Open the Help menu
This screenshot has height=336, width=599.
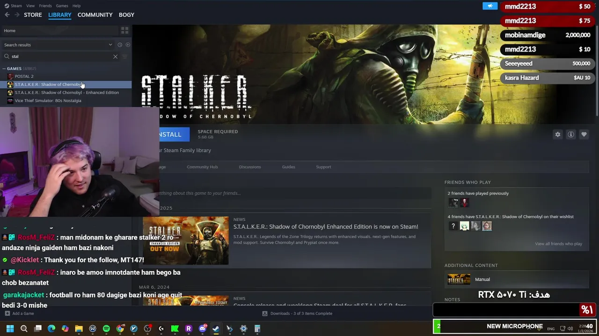[x=76, y=6]
